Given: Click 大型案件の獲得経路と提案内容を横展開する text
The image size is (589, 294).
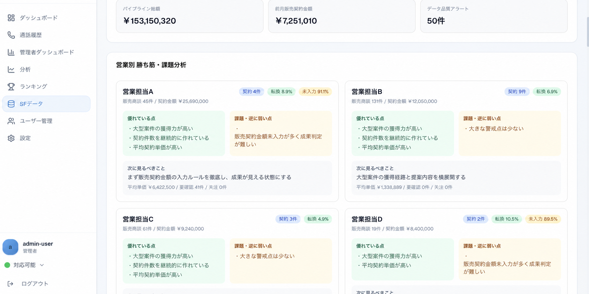Looking at the screenshot, I should tap(411, 177).
